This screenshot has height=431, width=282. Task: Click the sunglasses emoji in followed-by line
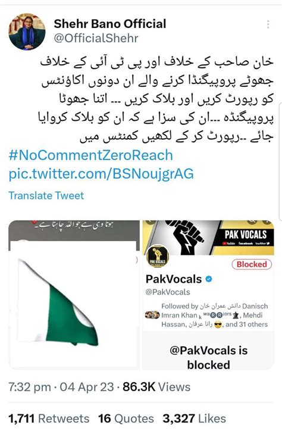(x=218, y=325)
